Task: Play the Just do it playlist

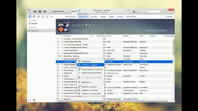Action: point(87,25)
